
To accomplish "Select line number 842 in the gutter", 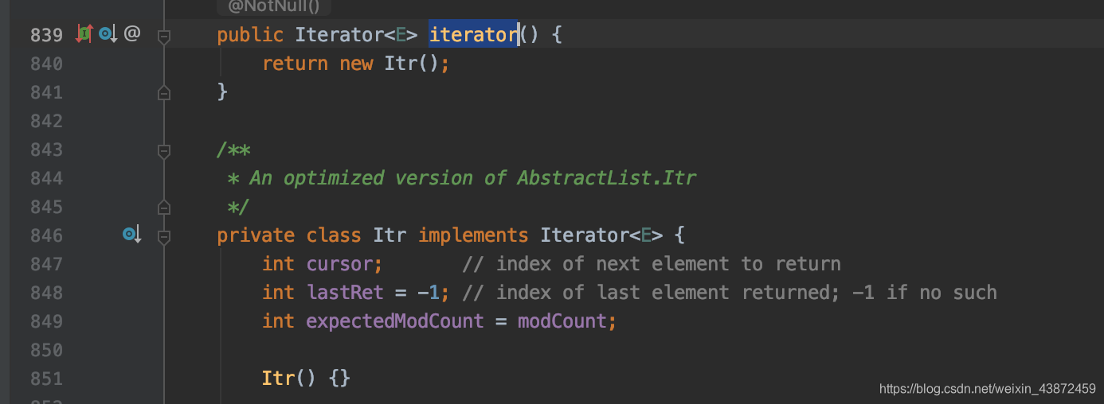I will tap(46, 121).
